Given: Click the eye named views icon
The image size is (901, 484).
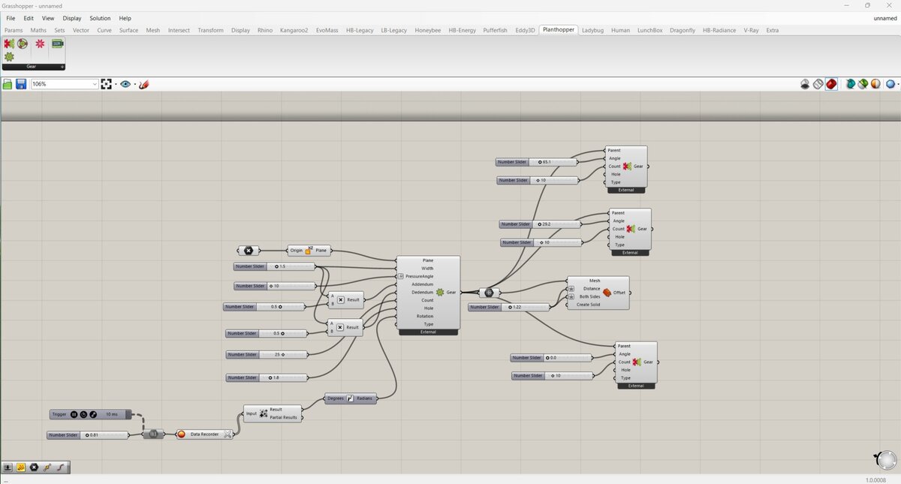Looking at the screenshot, I should coord(125,84).
